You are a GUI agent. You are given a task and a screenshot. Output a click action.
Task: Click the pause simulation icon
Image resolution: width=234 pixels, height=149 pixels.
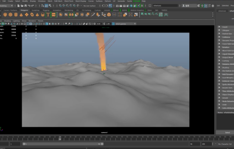pyautogui.click(x=142, y=6)
